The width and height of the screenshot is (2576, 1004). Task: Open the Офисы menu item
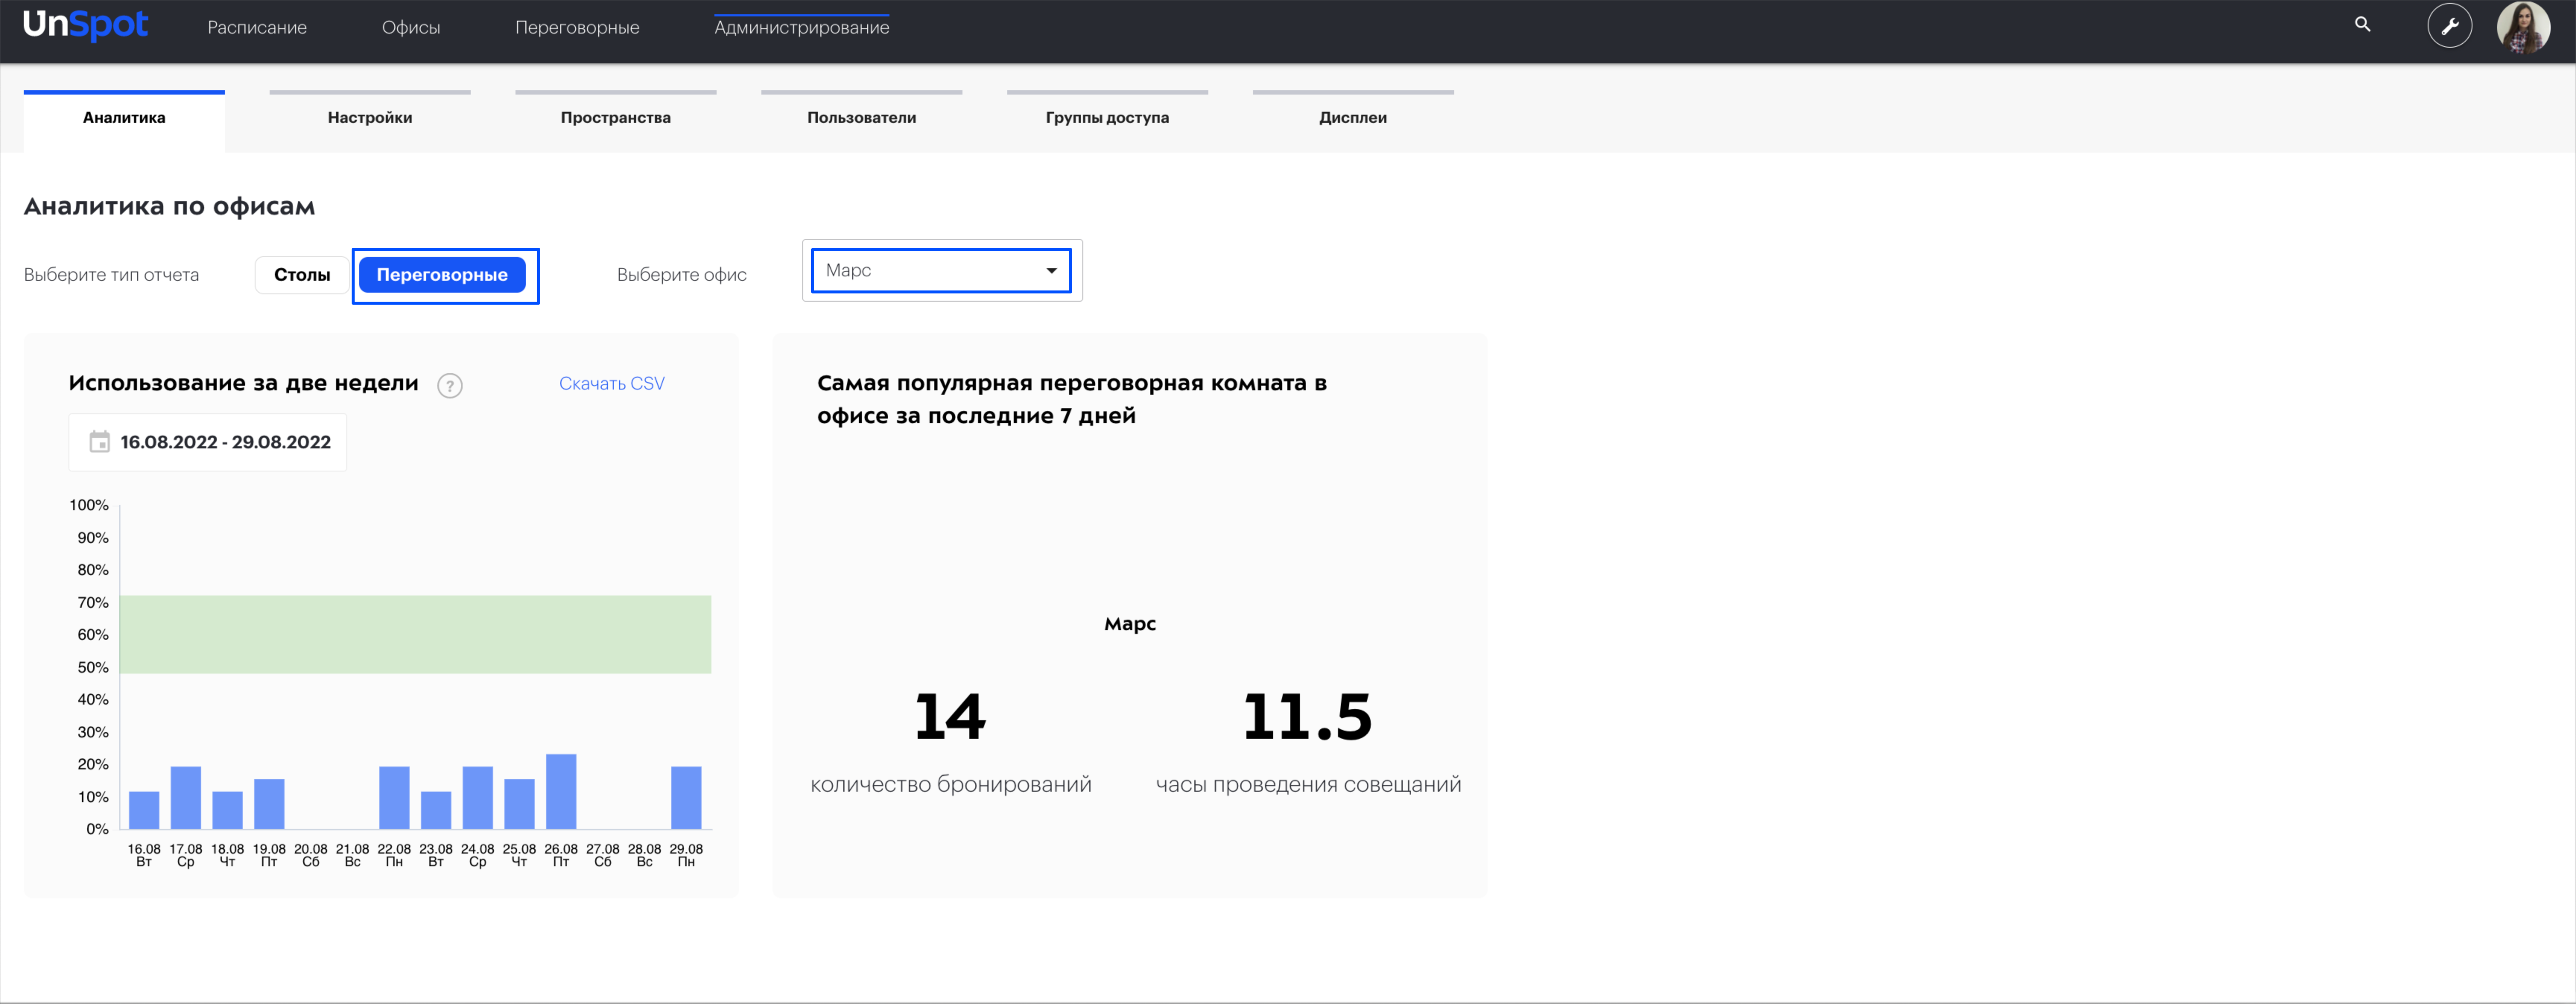click(x=411, y=28)
